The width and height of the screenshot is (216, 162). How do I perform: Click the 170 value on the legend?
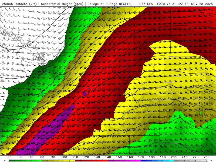(141, 157)
